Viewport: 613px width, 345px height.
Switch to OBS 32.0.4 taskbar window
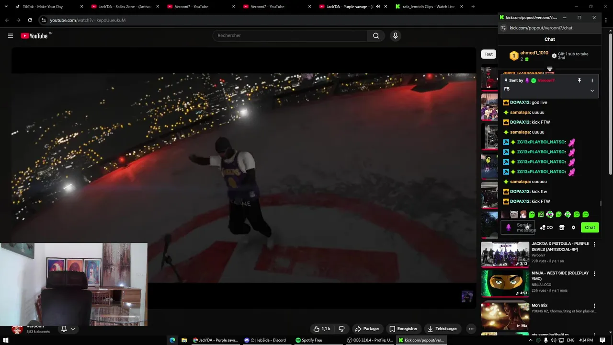coord(370,340)
